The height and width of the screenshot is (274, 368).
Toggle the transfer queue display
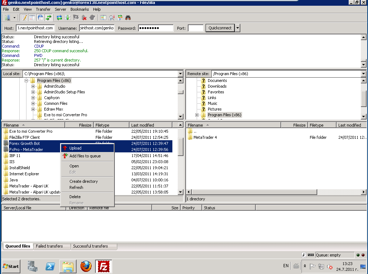[x=49, y=18]
